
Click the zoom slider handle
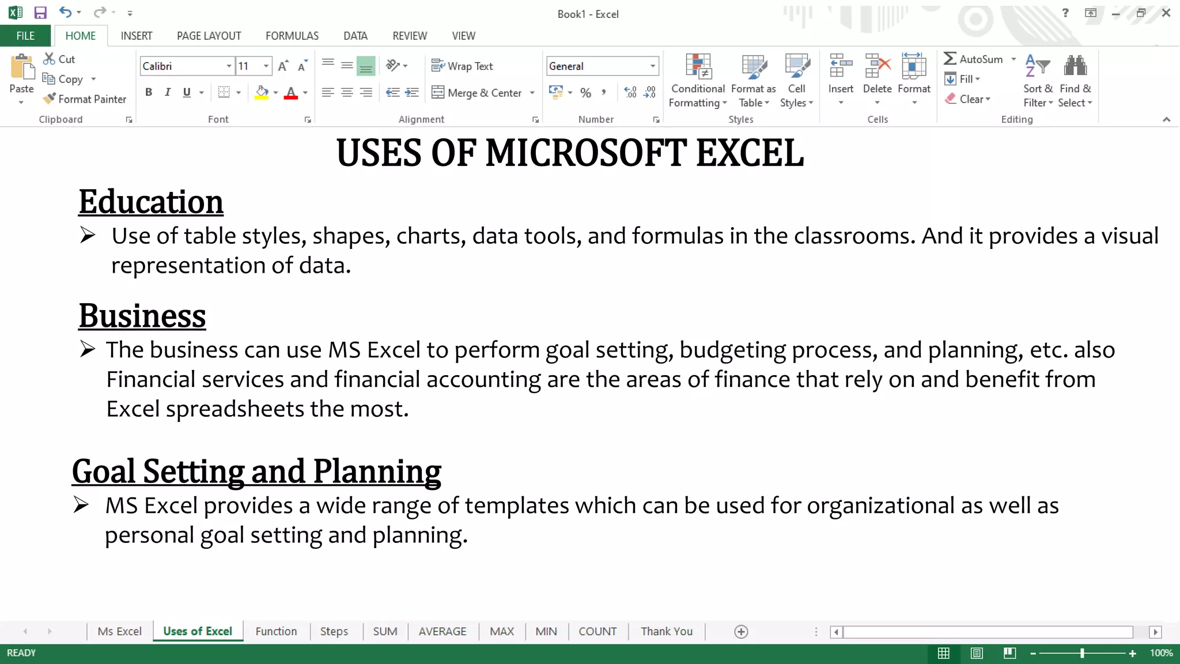coord(1082,653)
